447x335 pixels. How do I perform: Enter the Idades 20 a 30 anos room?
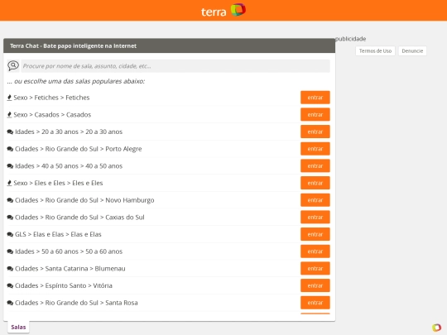point(315,132)
